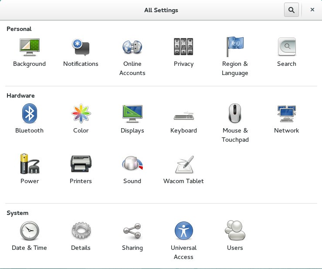322x269 pixels.
Task: Open the Network settings panel
Action: [x=286, y=114]
